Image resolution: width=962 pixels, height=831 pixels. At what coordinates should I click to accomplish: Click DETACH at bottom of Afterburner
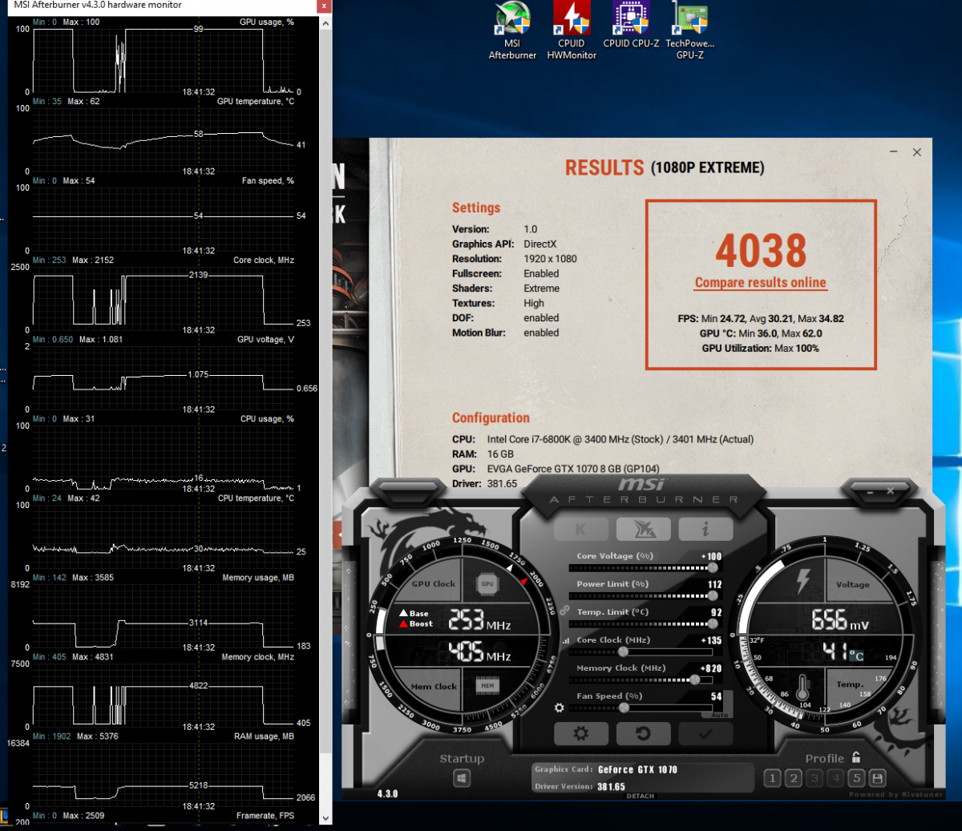[640, 796]
